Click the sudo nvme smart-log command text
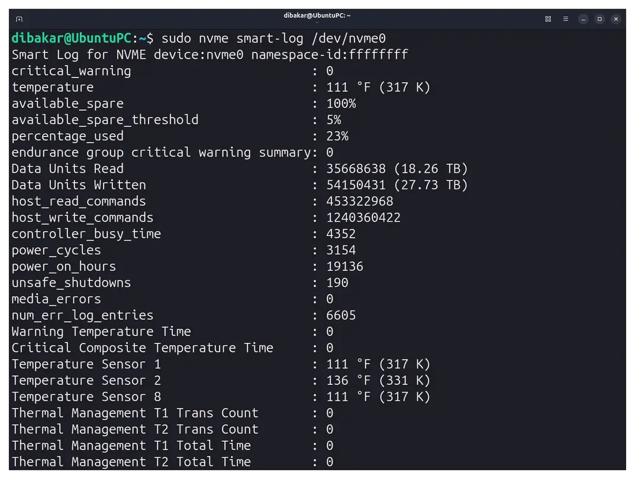Screen dimensions: 635x479 coord(273,38)
